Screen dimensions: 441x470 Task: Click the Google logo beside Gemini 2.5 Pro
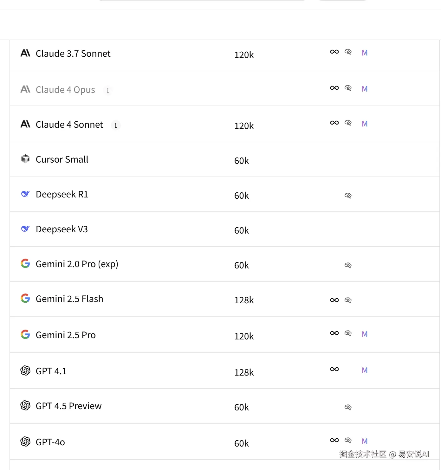25,334
